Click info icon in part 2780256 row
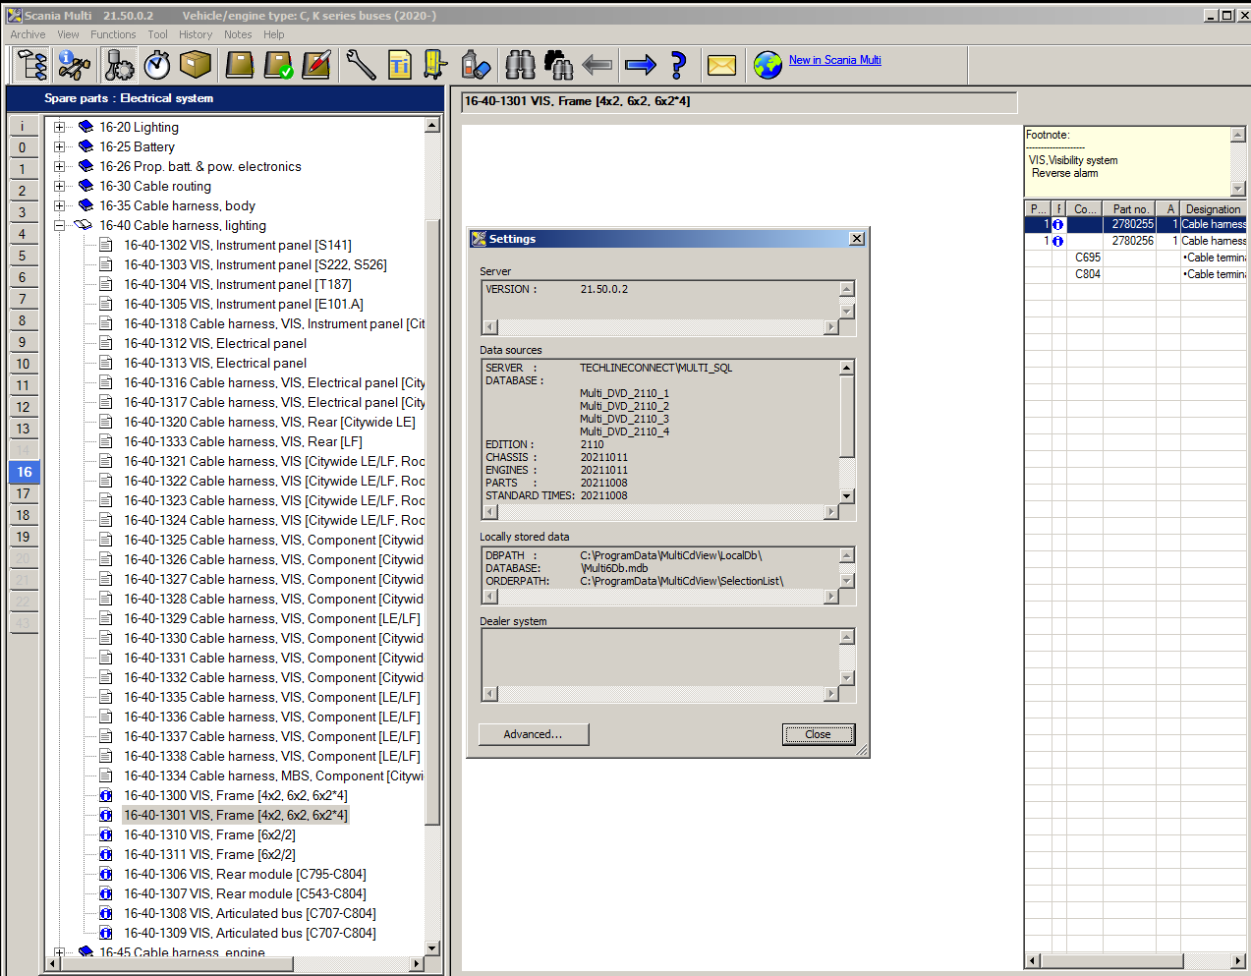The image size is (1251, 976). [1057, 241]
